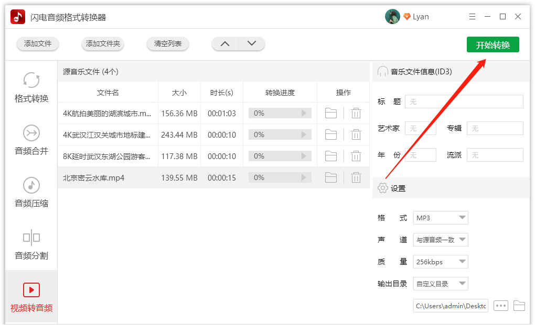Image resolution: width=535 pixels, height=325 pixels.
Task: Open folder for 8K延时武汉东湖公园 file
Action: click(x=330, y=156)
